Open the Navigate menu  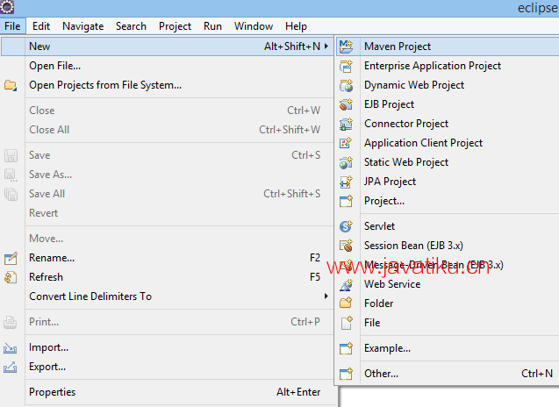pyautogui.click(x=83, y=26)
